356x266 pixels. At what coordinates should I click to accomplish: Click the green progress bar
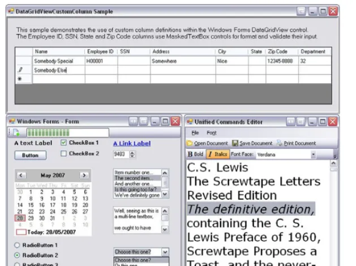click(68, 133)
